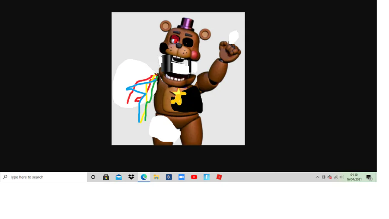The width and height of the screenshot is (389, 219).
Task: Launch Dropbox from the taskbar
Action: 131,177
